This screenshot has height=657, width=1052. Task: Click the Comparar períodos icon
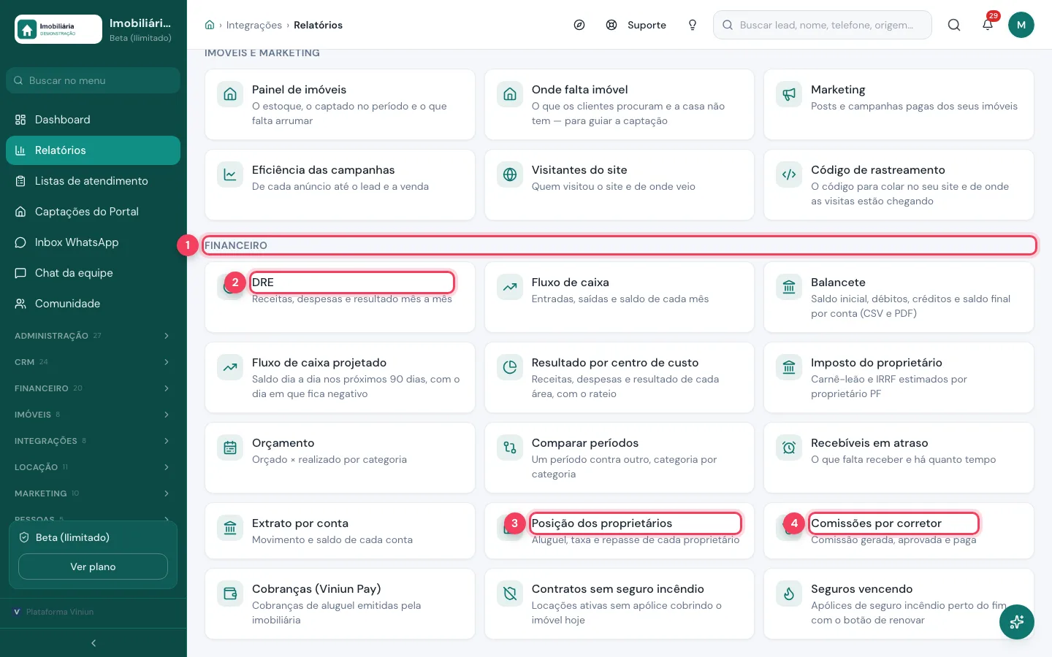(510, 447)
